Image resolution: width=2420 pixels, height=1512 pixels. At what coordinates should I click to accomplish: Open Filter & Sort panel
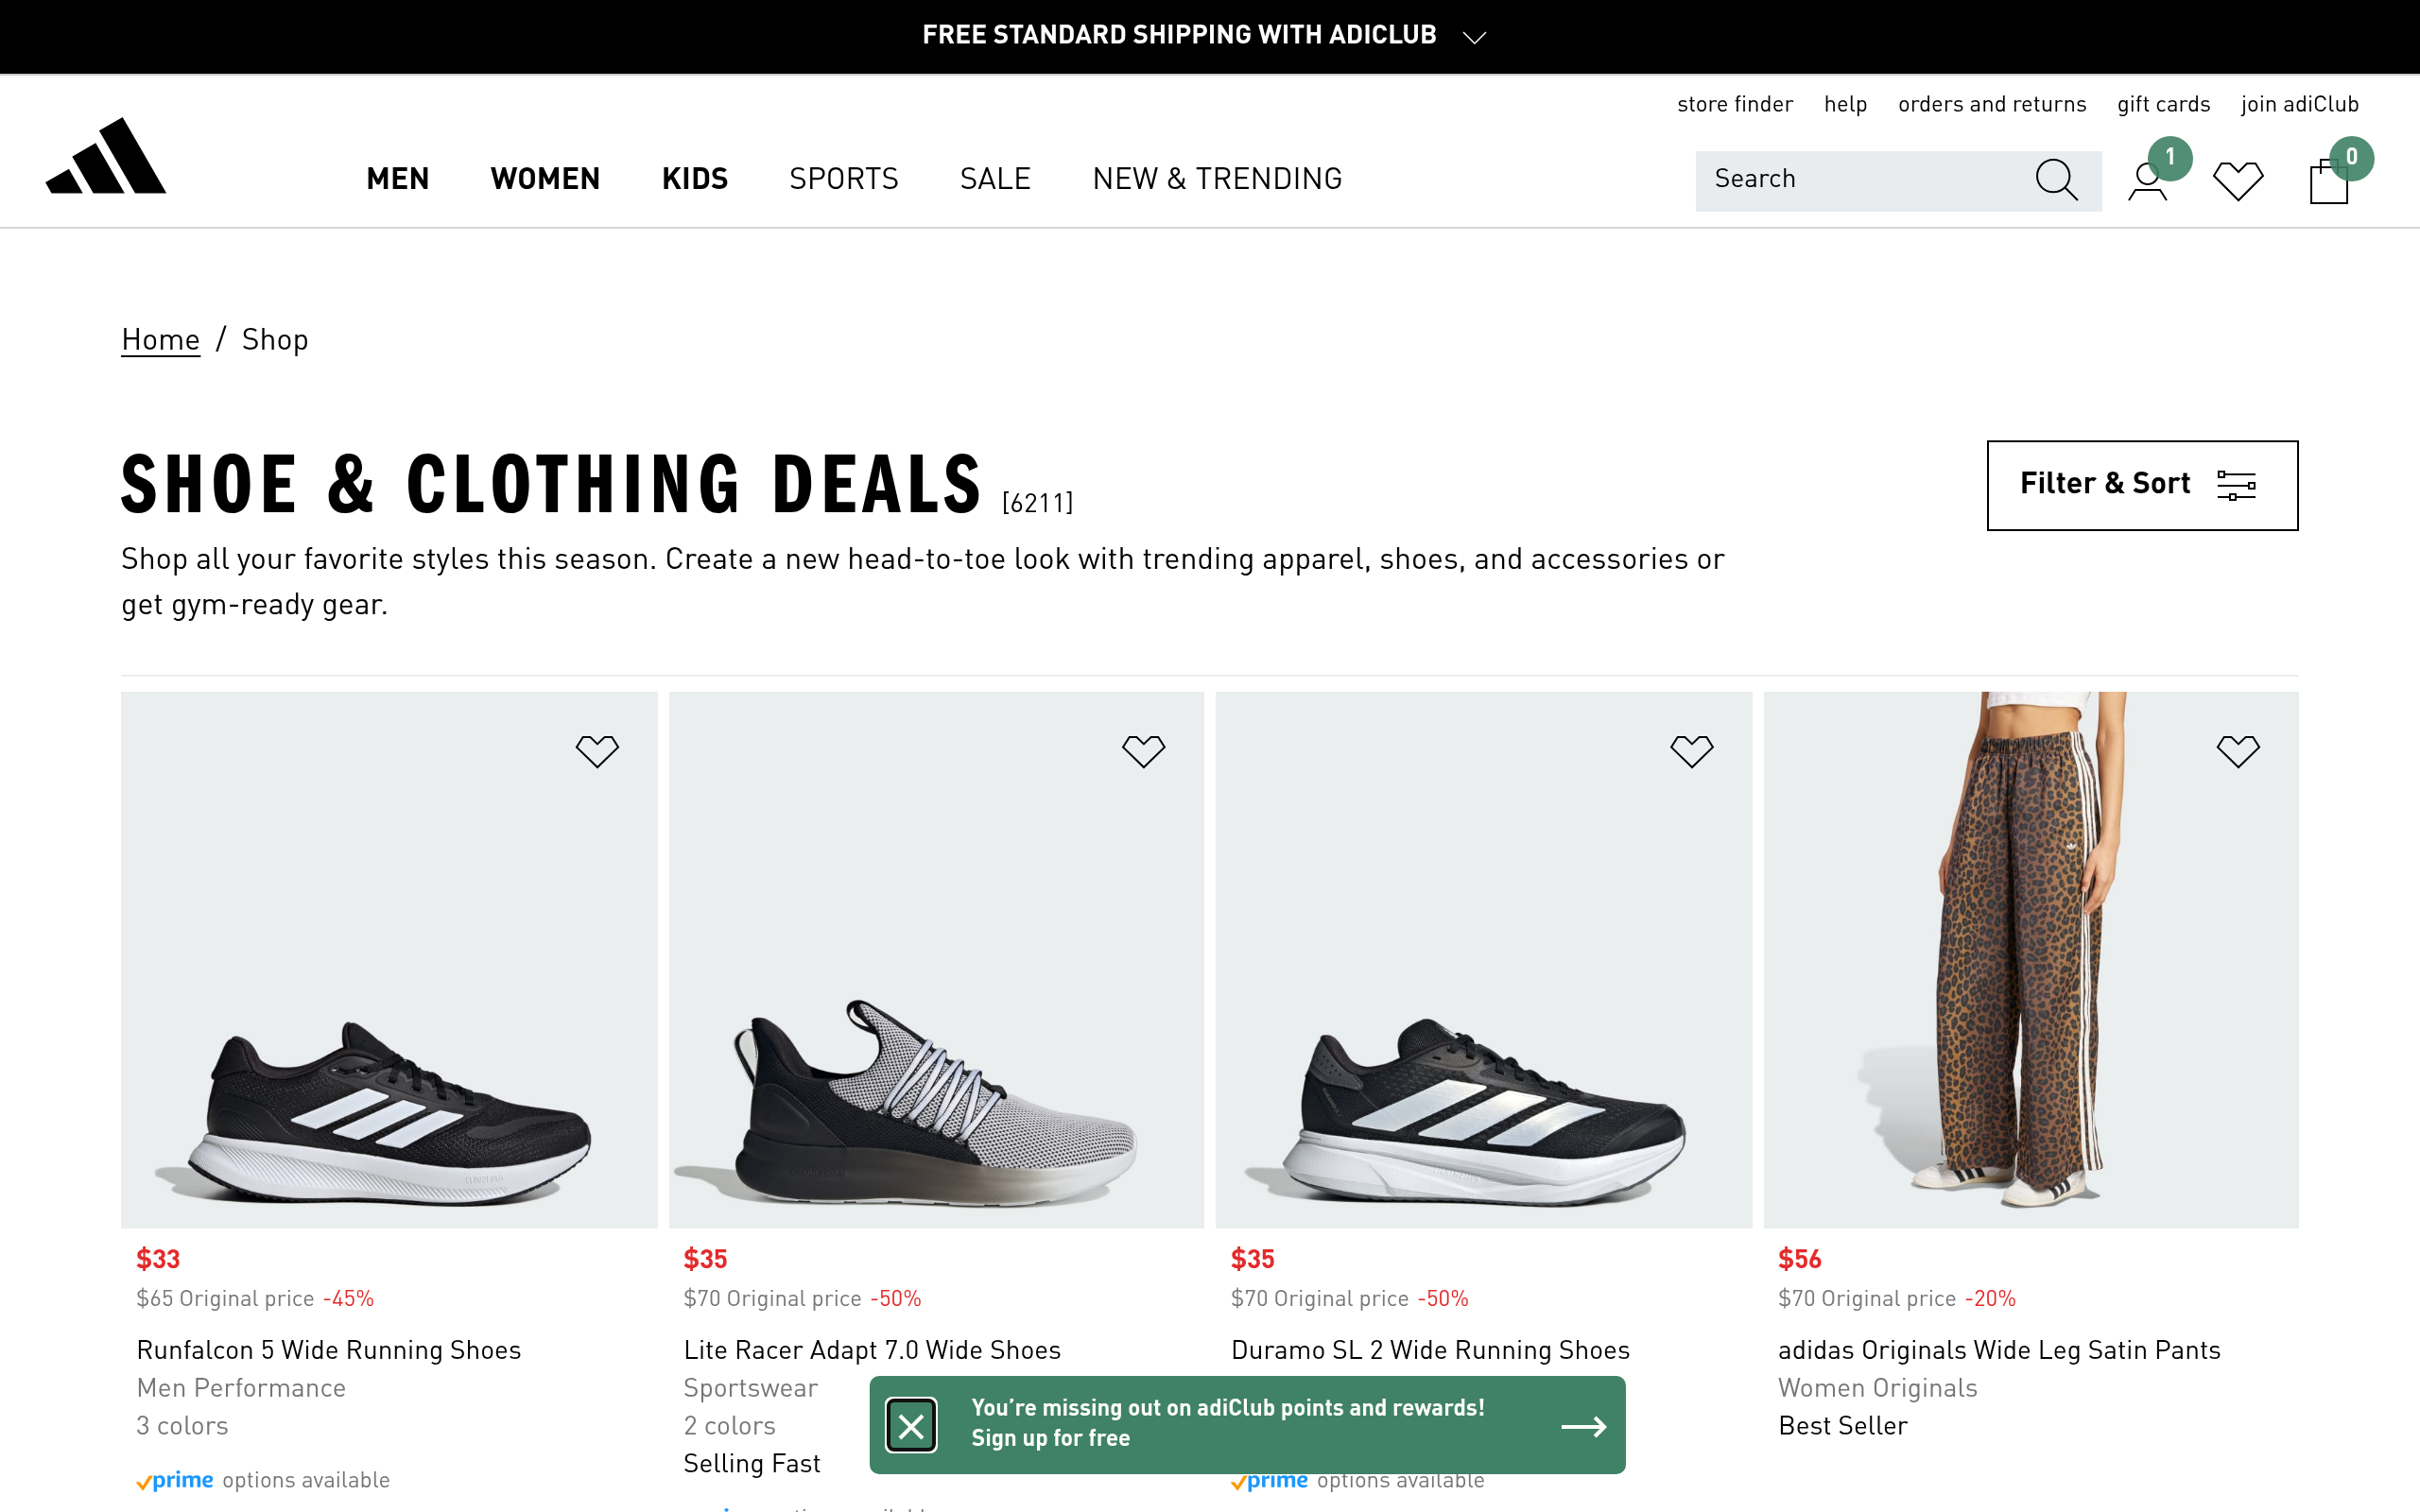[2141, 485]
